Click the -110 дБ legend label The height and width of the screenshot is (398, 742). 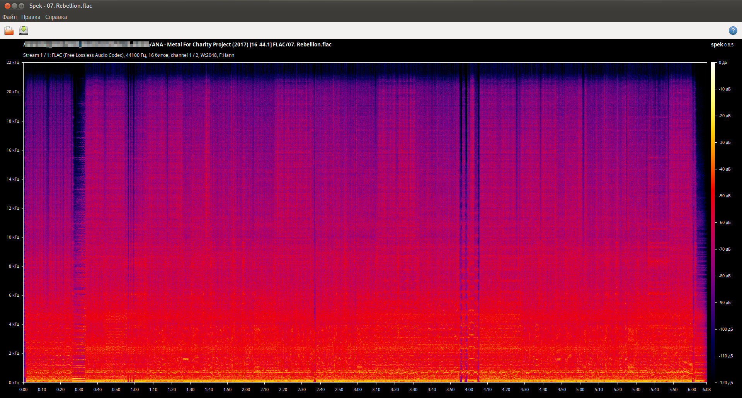tap(725, 356)
